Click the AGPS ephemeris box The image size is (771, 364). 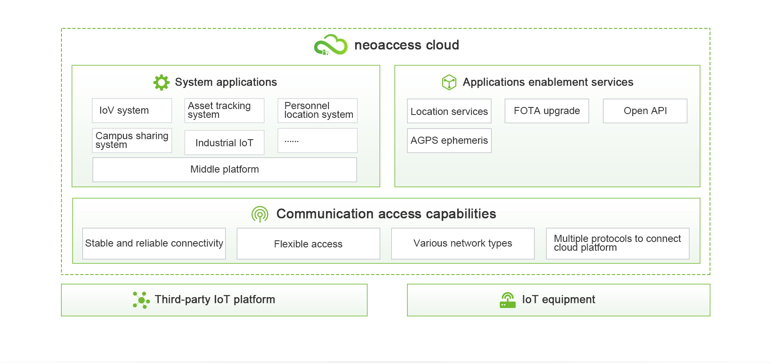pyautogui.click(x=449, y=140)
